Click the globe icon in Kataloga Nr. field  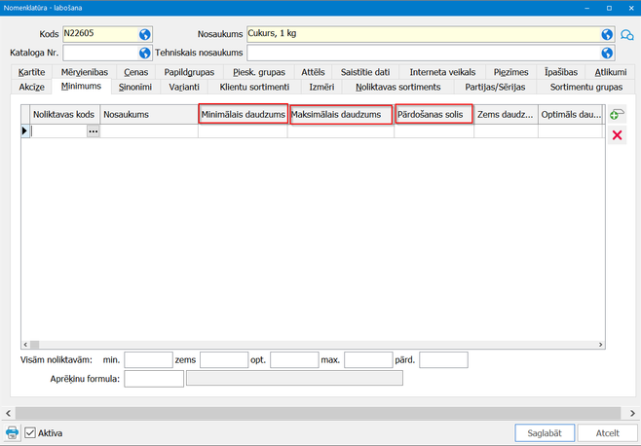pos(145,53)
